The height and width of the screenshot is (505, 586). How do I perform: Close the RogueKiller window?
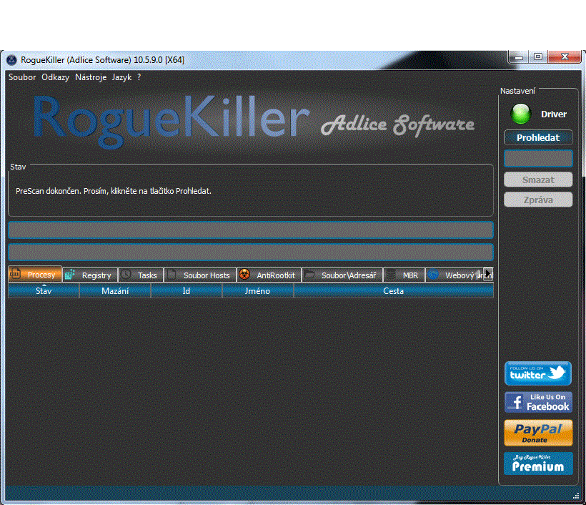pyautogui.click(x=565, y=57)
